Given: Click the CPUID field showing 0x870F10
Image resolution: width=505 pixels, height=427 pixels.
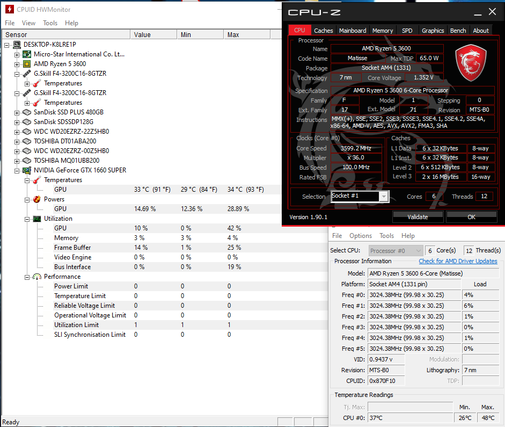Looking at the screenshot, I should pos(386,381).
